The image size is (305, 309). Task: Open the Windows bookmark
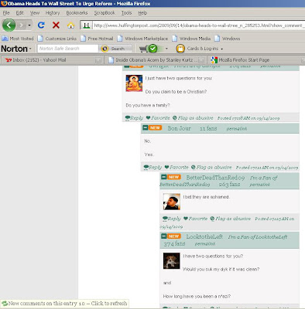click(228, 39)
